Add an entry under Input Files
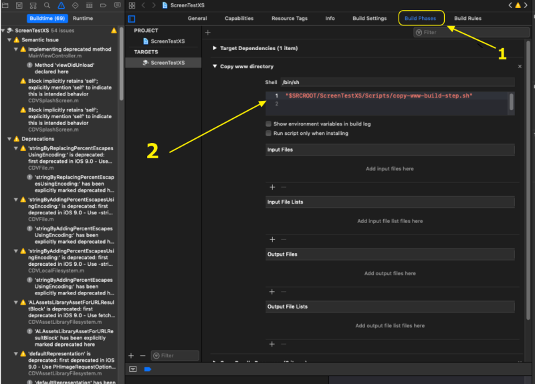The height and width of the screenshot is (384, 535). pyautogui.click(x=272, y=187)
